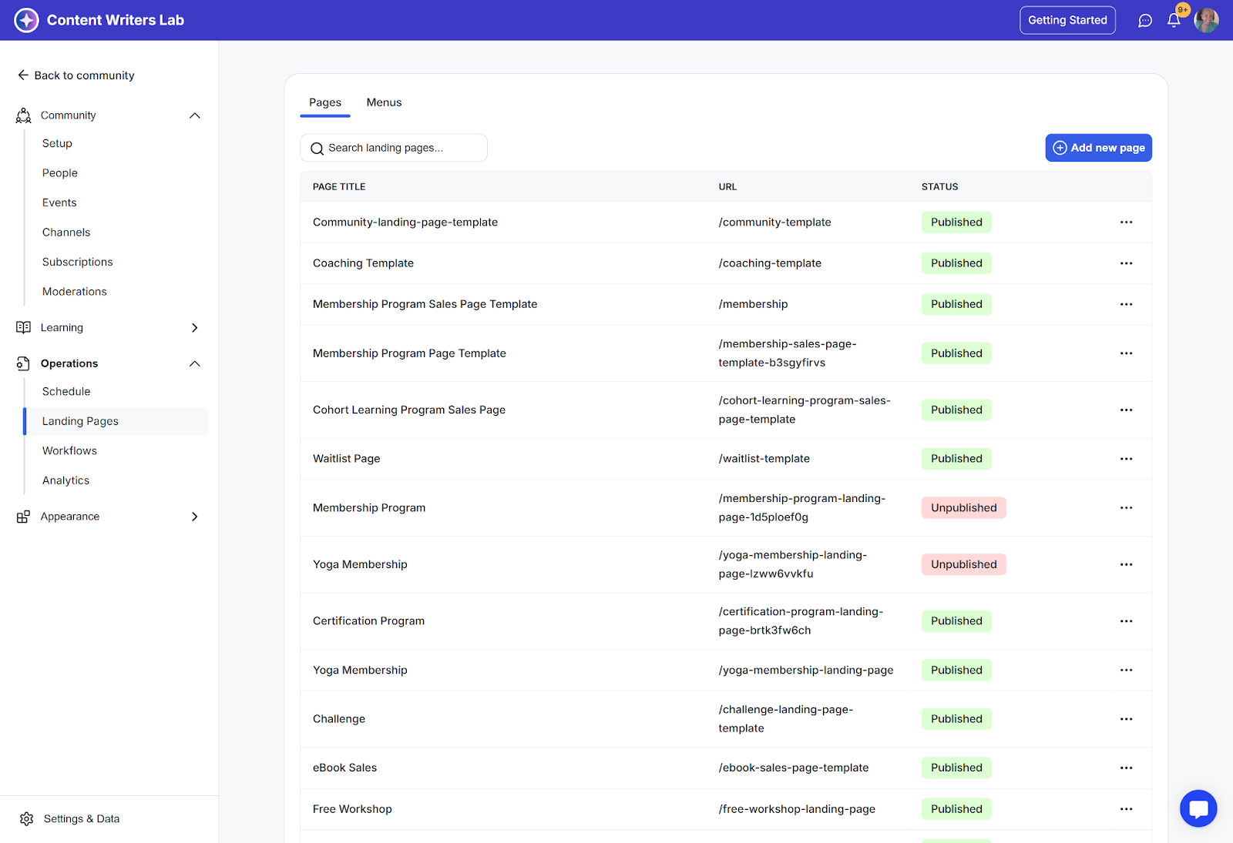Expand the Learning sidebar section

pyautogui.click(x=195, y=328)
